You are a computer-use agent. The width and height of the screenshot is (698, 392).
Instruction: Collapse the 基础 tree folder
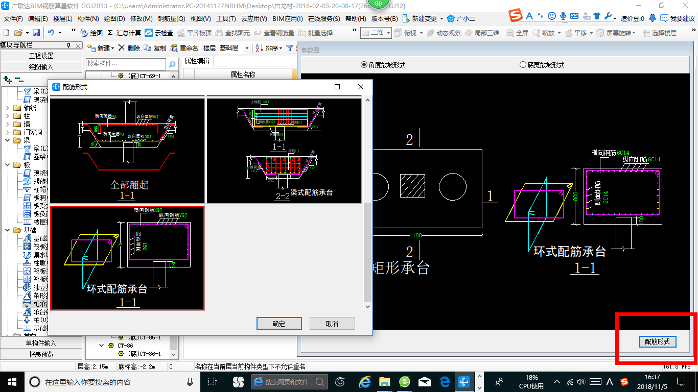pos(7,230)
